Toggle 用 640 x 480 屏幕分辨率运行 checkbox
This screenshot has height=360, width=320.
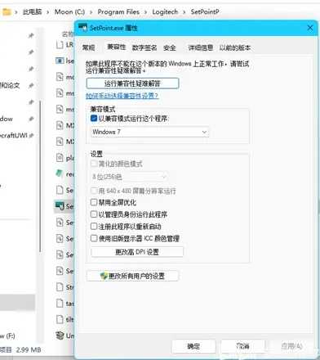tap(94, 191)
